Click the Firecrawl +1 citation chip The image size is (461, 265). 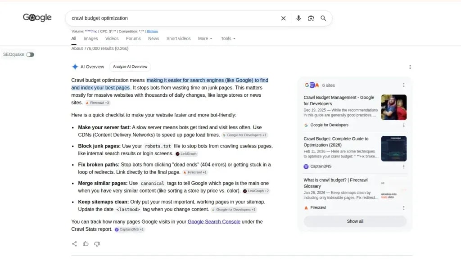tap(194, 172)
